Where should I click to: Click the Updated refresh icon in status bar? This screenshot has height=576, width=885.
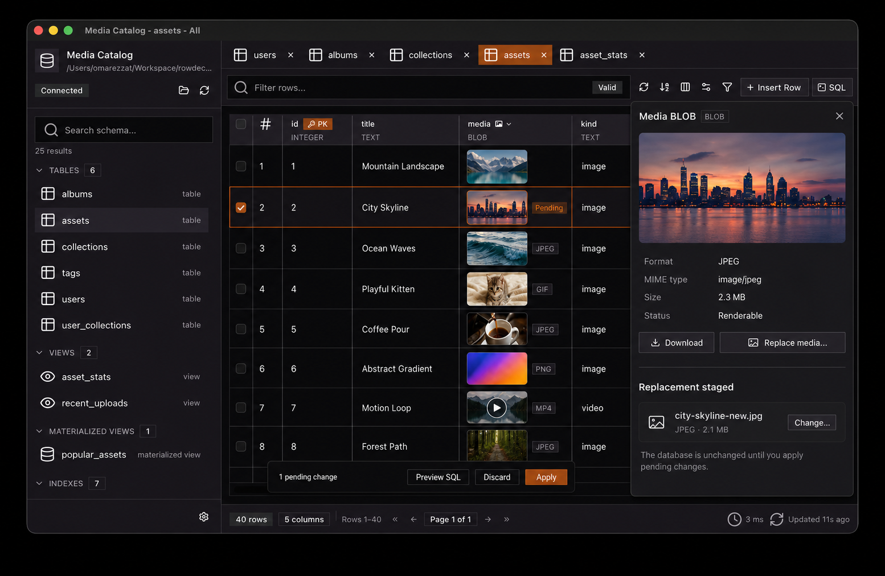(777, 519)
